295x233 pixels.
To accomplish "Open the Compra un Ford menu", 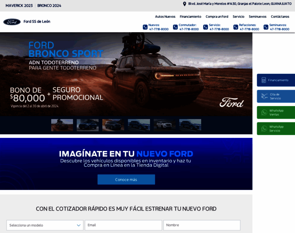I will point(217,17).
